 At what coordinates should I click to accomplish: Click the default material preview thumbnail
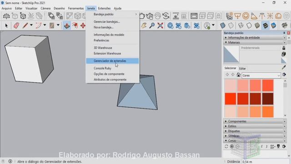pos(231,54)
